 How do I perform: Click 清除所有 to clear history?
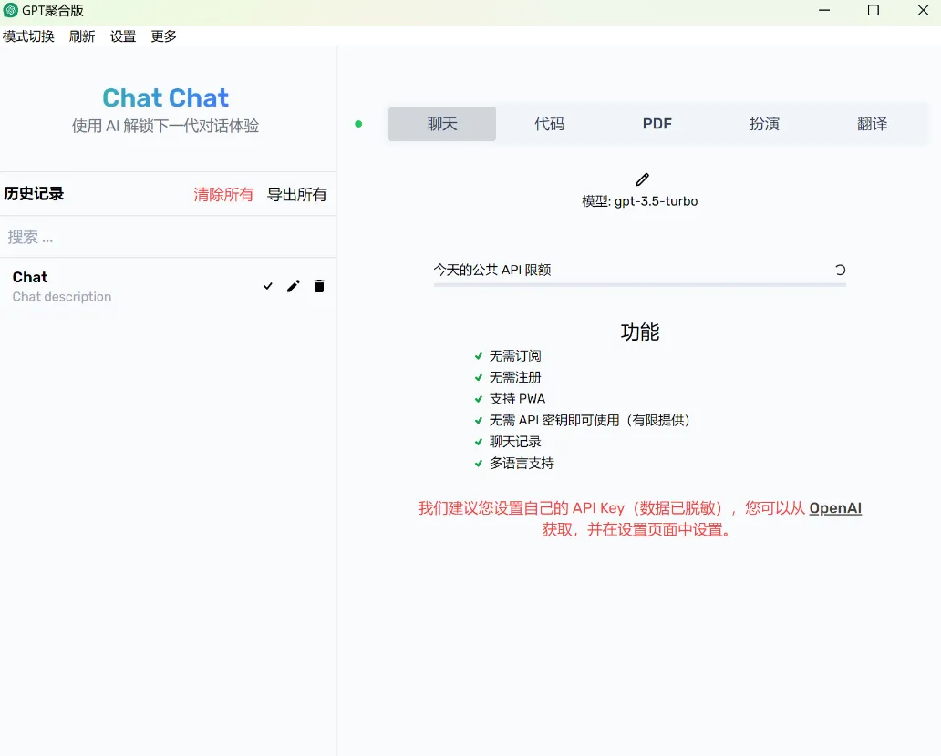[223, 194]
